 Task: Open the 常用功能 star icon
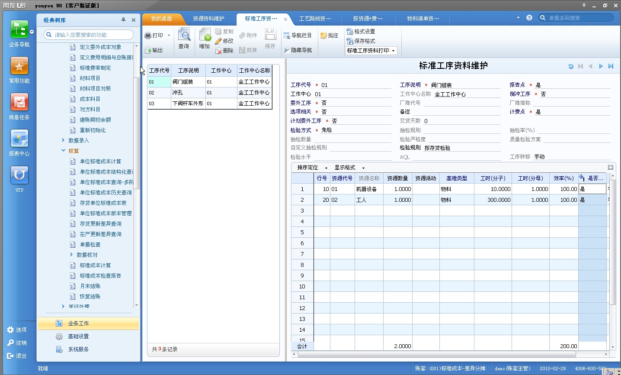19,66
